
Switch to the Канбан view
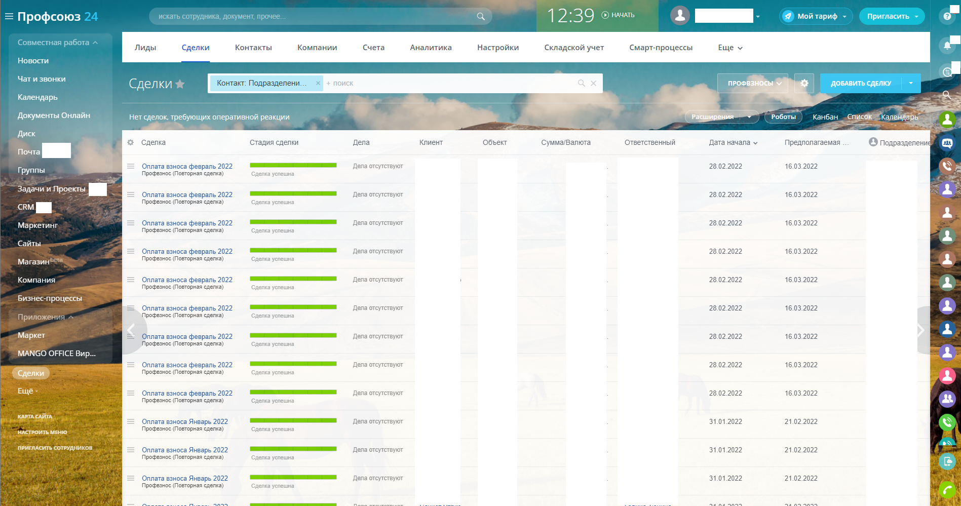coord(825,117)
